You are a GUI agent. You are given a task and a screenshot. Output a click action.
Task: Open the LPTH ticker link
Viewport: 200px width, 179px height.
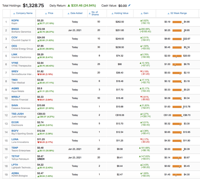tap(15, 165)
